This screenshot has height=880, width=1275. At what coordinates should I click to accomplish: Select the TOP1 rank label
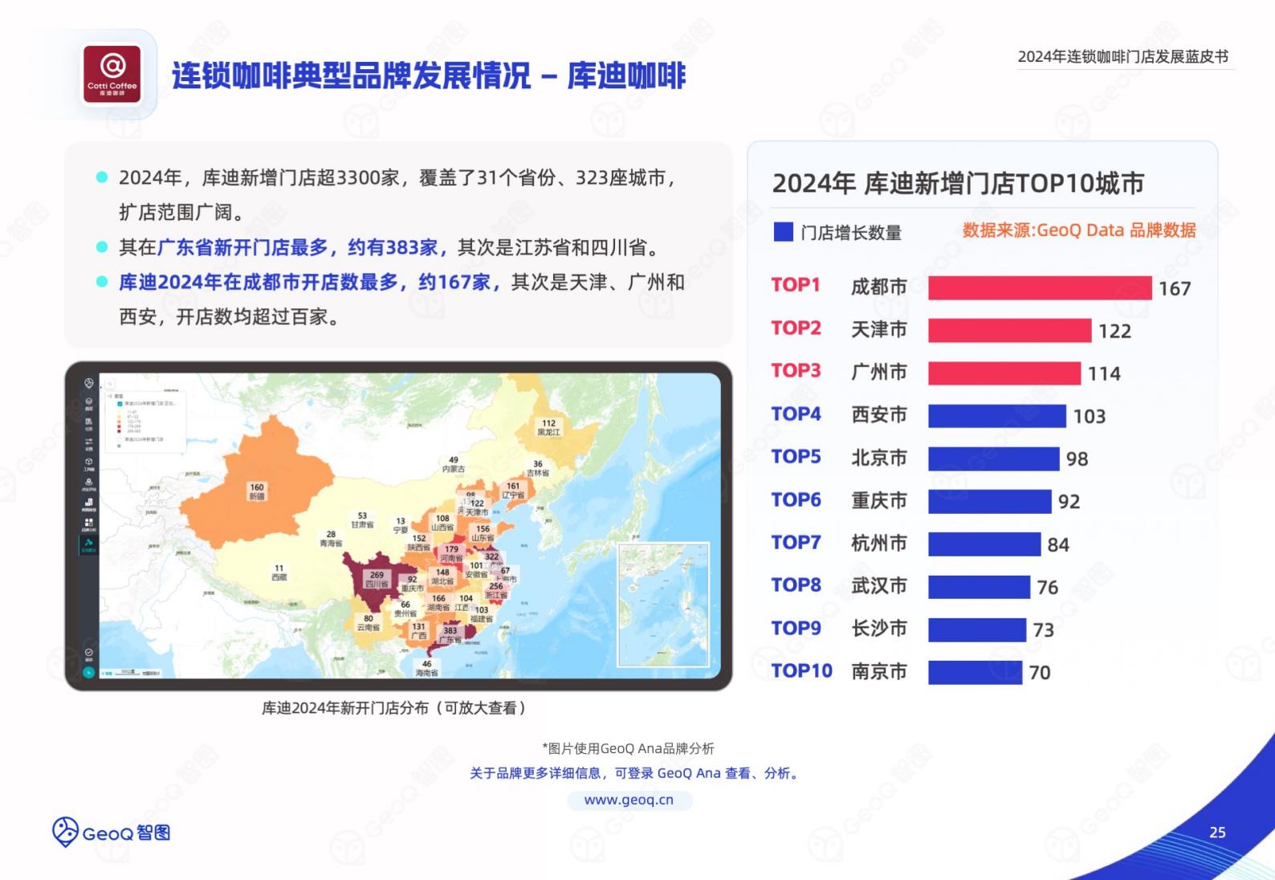click(796, 285)
